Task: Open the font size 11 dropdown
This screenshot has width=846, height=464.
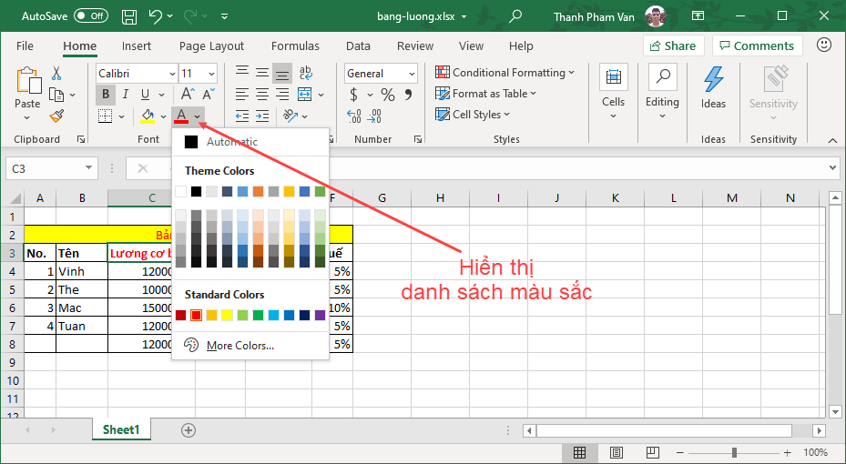Action: click(211, 74)
